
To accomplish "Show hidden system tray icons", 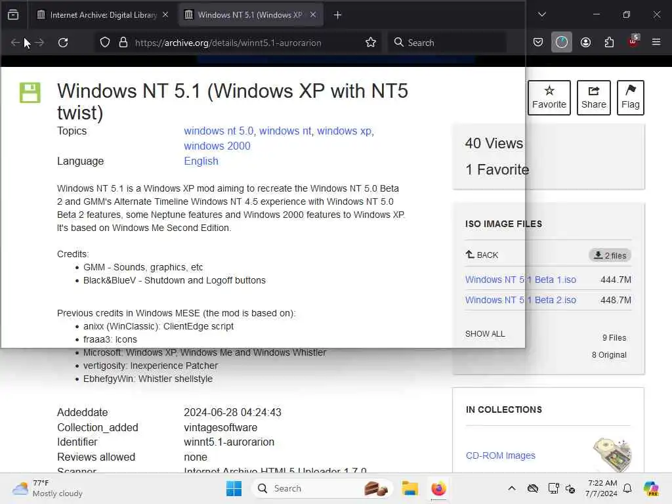I will (512, 488).
